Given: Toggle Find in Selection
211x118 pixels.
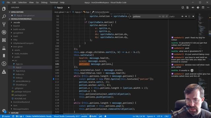Looking at the screenshot, I should point(189,16).
